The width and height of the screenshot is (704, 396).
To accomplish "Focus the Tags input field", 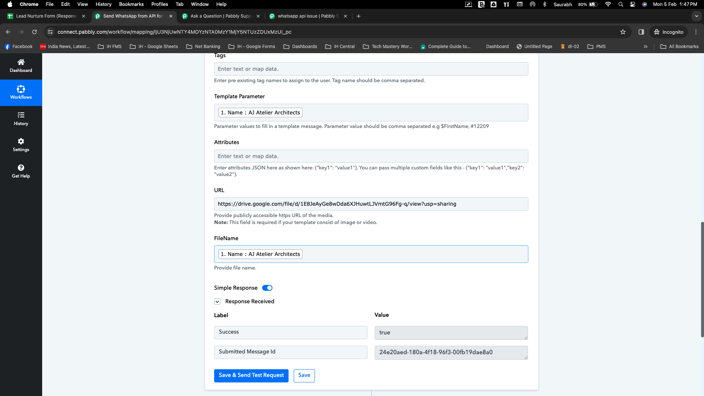I will coord(371,69).
